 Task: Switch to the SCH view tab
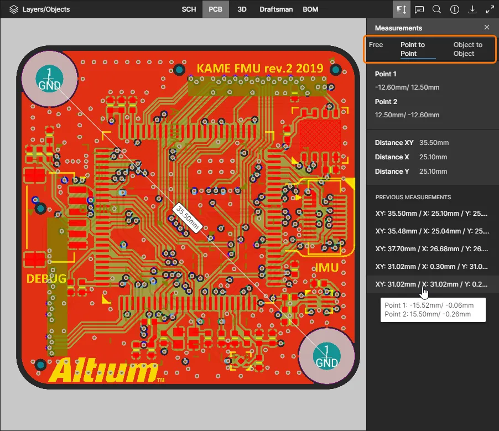click(x=189, y=9)
